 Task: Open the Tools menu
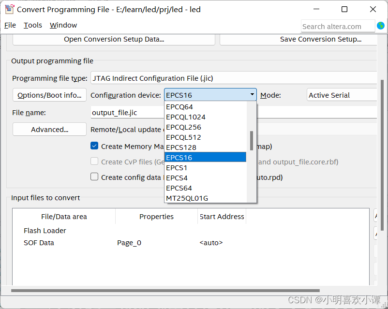click(33, 25)
